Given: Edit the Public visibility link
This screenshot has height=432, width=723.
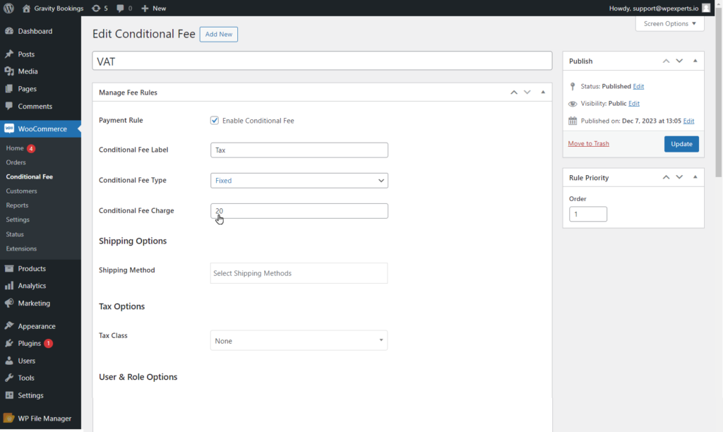Looking at the screenshot, I should point(634,103).
